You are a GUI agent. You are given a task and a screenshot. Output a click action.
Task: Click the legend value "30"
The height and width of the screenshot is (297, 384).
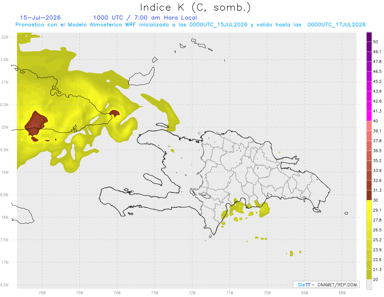(376, 200)
